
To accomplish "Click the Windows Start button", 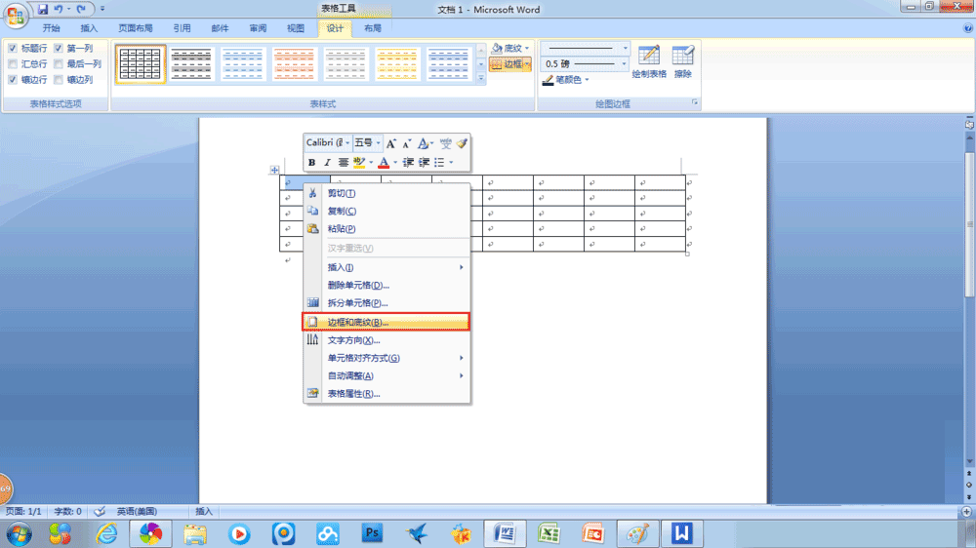I will [x=19, y=533].
